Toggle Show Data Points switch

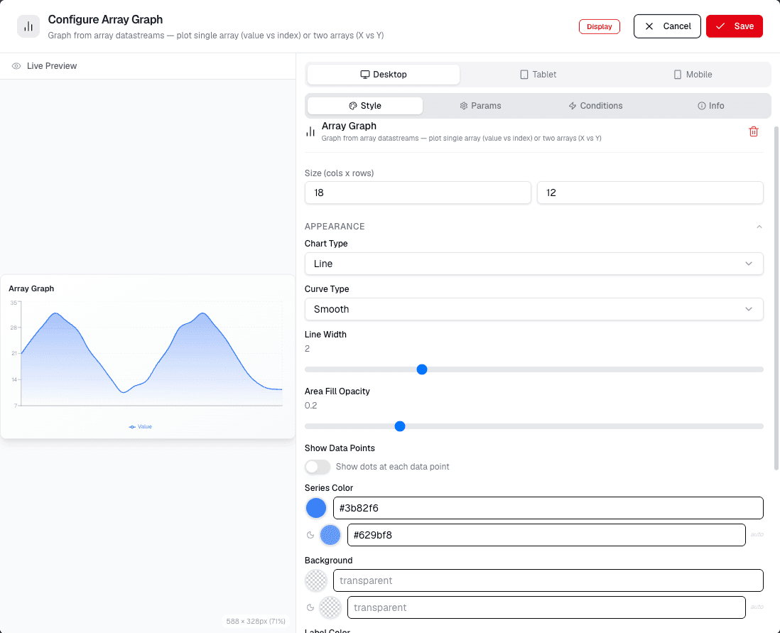tap(318, 467)
